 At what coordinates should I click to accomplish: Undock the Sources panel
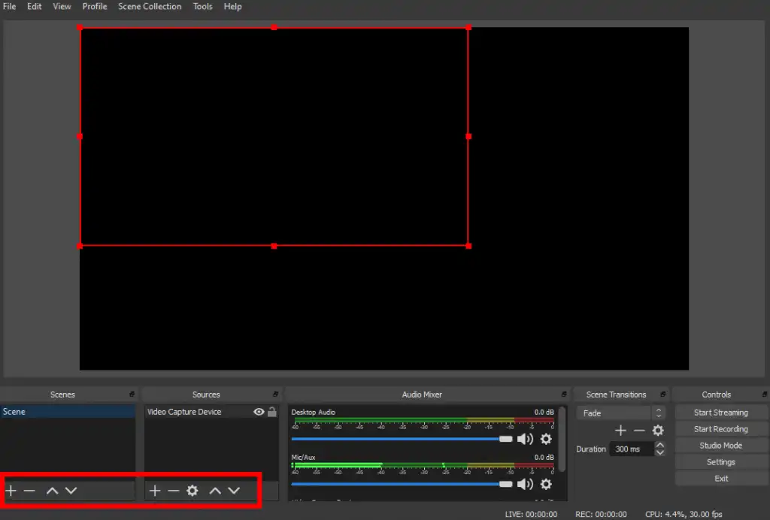[275, 394]
